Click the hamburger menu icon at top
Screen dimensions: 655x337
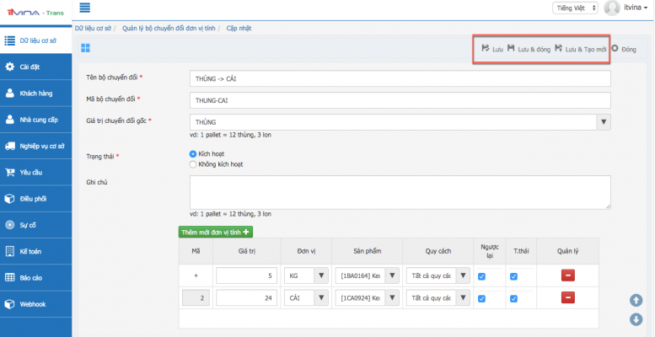84,8
